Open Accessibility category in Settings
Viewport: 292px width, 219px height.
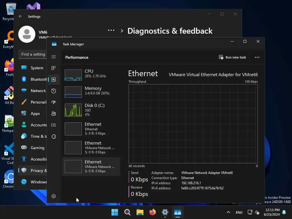(x=33, y=159)
